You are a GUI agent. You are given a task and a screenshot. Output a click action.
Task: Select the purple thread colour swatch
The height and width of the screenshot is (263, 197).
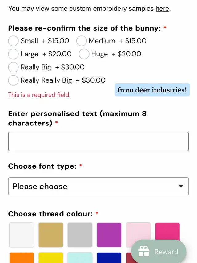coord(109,235)
